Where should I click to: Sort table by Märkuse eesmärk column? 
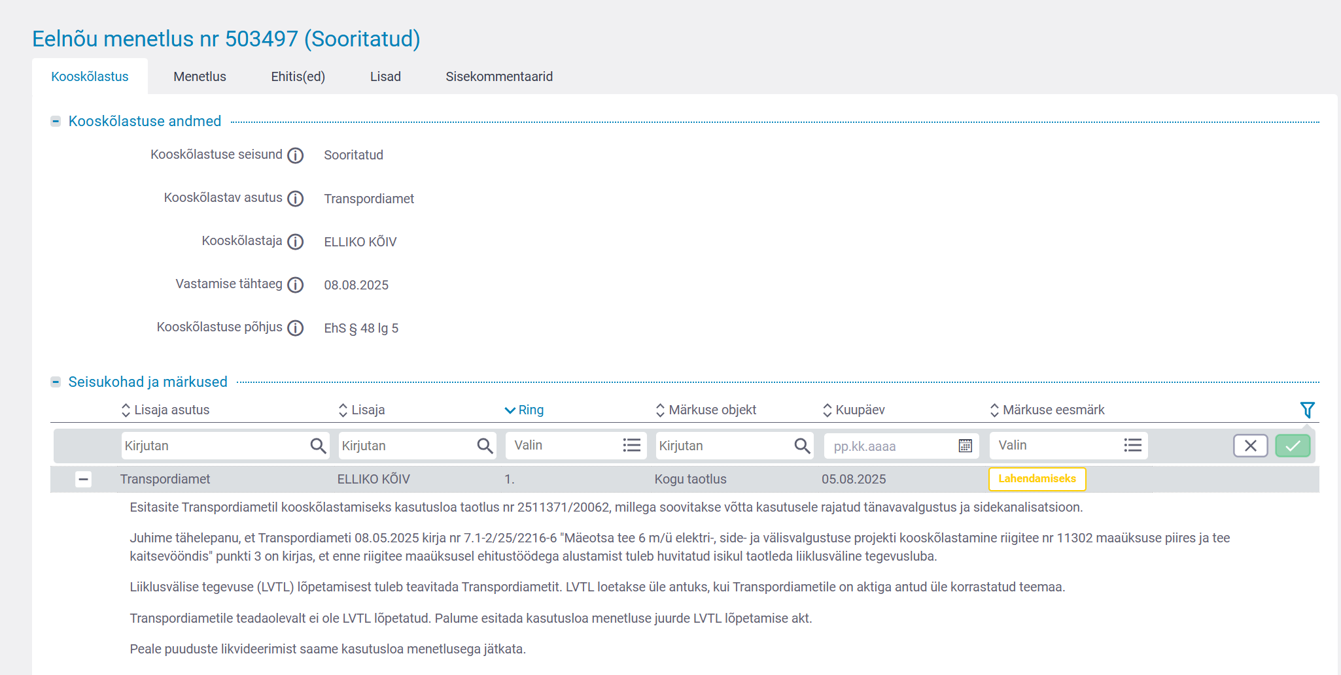(1047, 410)
